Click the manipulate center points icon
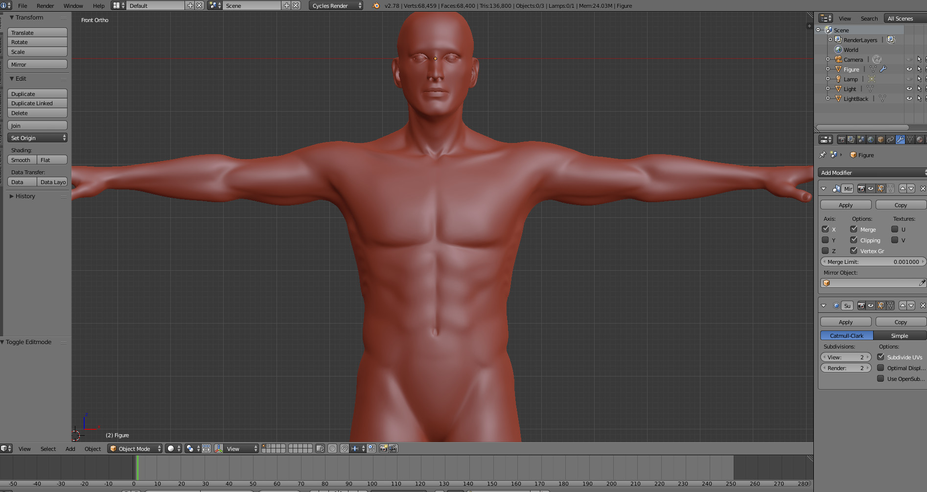The height and width of the screenshot is (492, 927). 207,448
